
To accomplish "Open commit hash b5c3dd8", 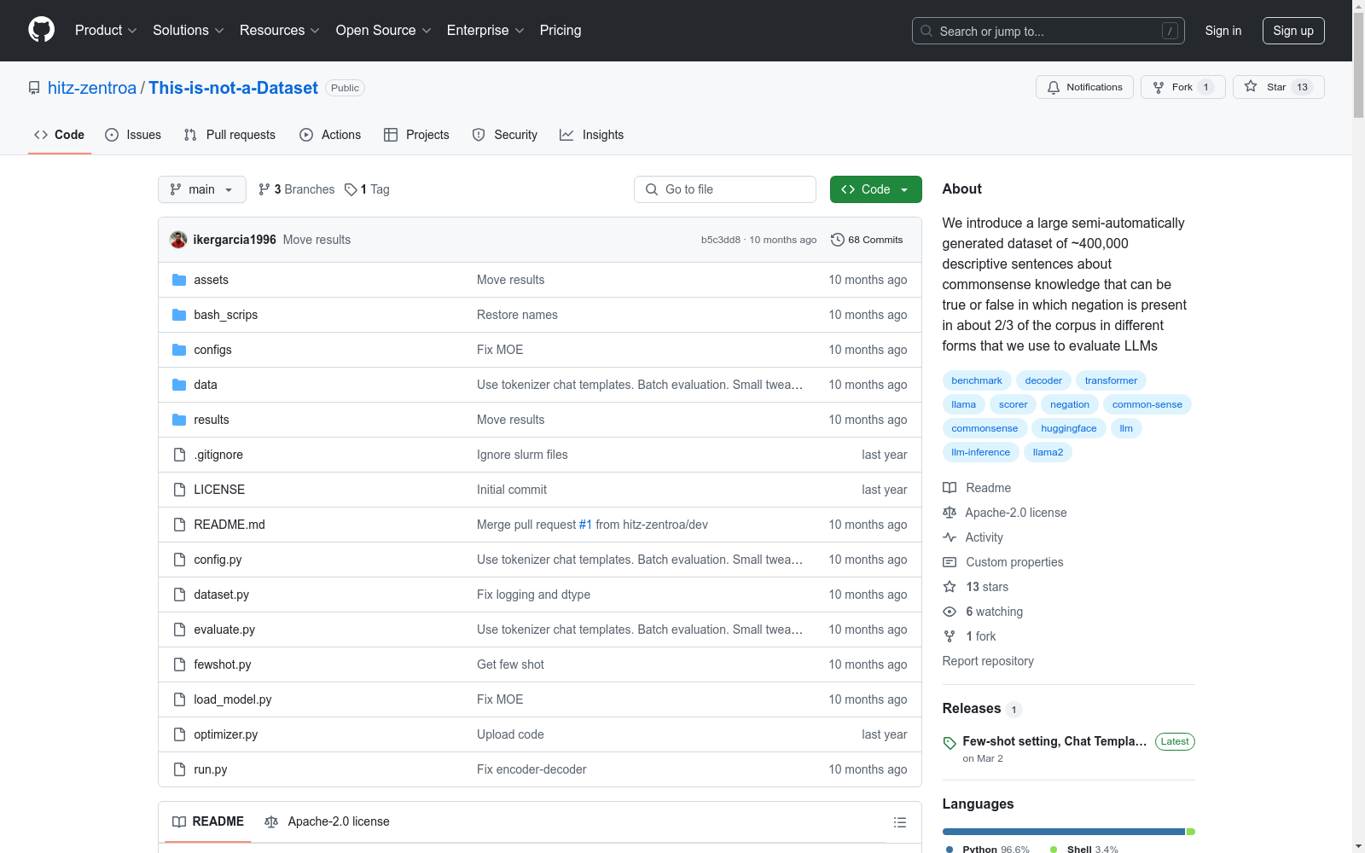I will [x=721, y=240].
